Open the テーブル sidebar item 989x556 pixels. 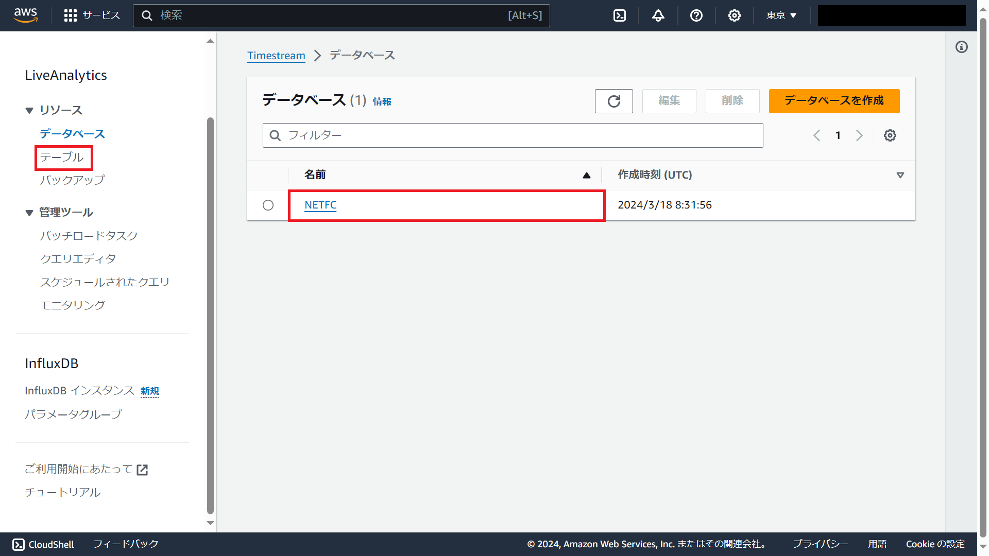(x=63, y=158)
